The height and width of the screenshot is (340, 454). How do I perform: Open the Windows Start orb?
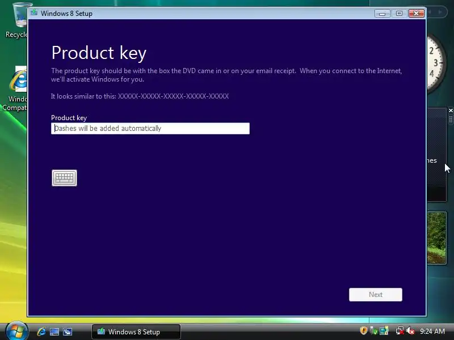coord(17,331)
